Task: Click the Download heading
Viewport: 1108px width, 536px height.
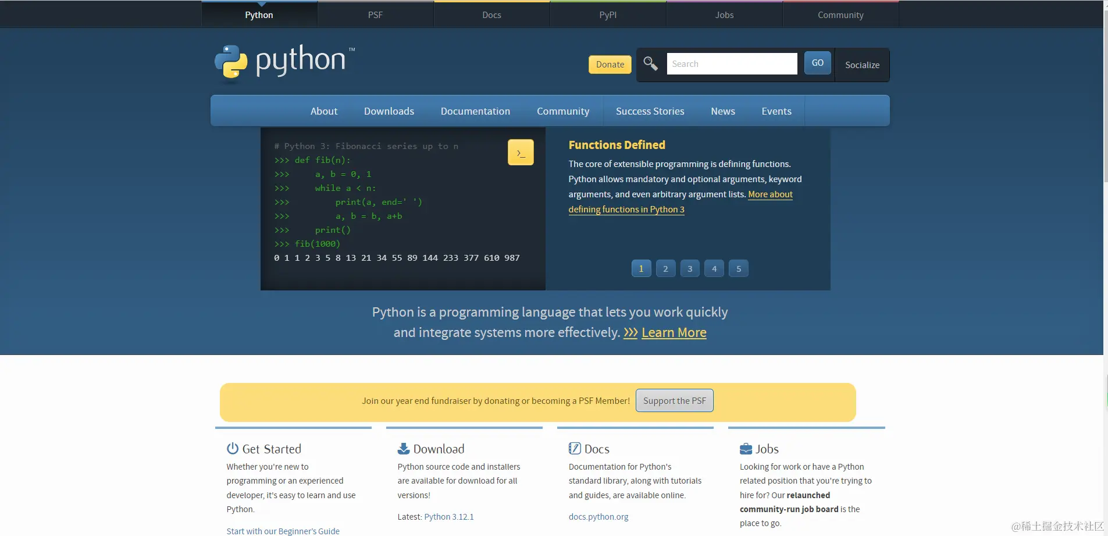Action: tap(439, 449)
